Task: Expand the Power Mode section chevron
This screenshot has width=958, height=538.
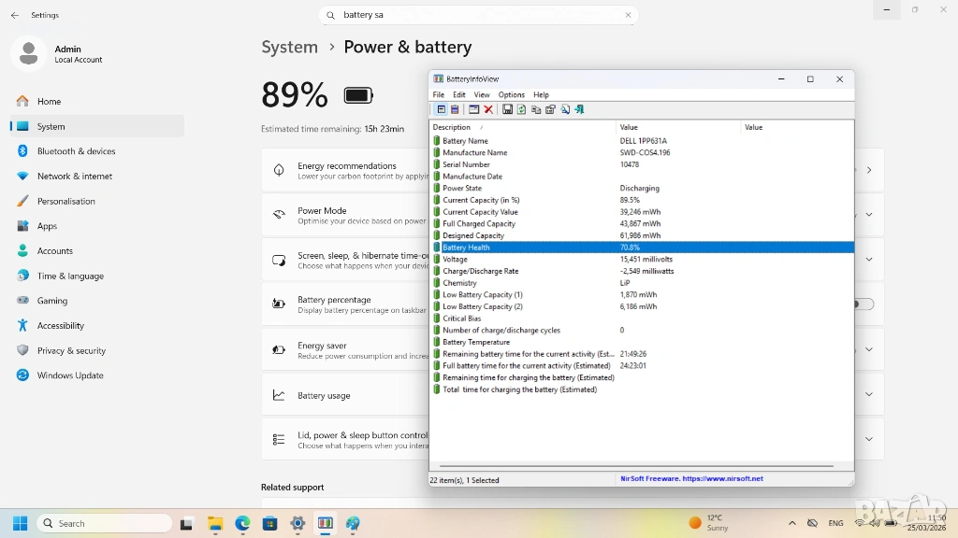Action: click(869, 215)
